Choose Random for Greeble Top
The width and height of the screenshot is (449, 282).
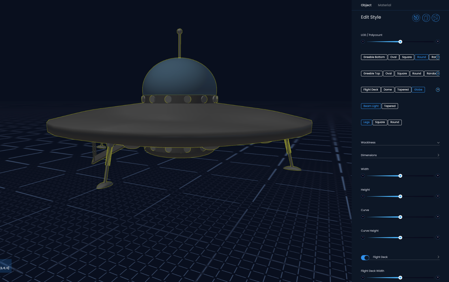431,74
